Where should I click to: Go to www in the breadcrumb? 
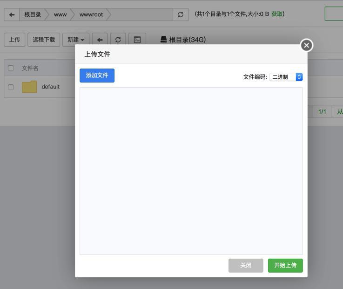[60, 14]
